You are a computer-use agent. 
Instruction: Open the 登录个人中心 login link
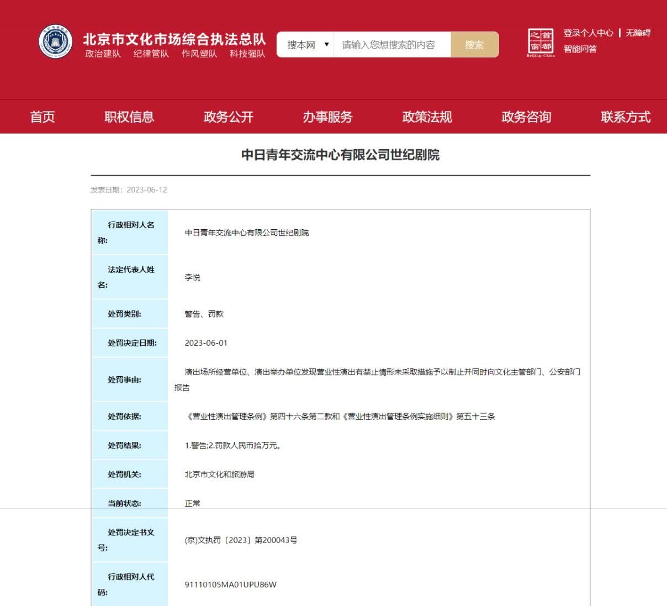click(587, 33)
